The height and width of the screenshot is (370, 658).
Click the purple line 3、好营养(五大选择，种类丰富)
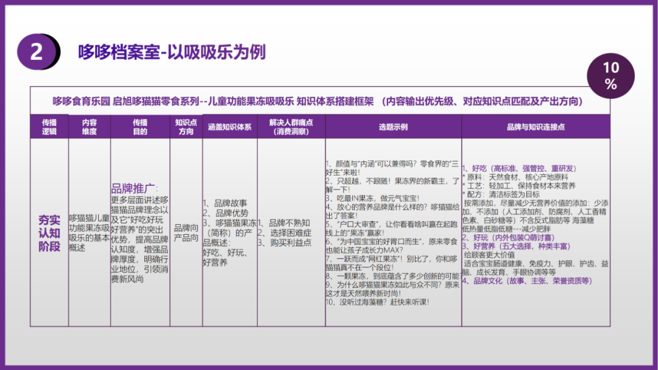(x=516, y=246)
